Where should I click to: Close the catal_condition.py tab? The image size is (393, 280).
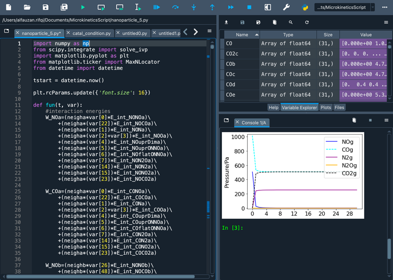tap(68, 33)
